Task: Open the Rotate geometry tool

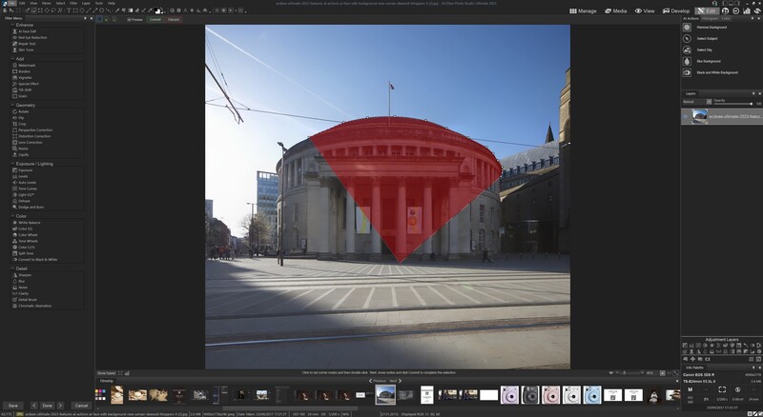Action: point(23,111)
